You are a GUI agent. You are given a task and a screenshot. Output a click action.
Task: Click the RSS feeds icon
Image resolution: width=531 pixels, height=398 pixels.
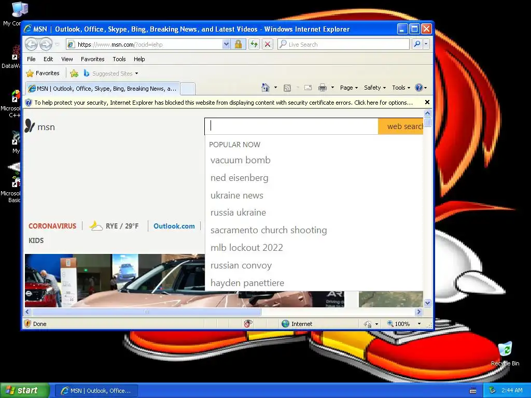click(x=287, y=88)
